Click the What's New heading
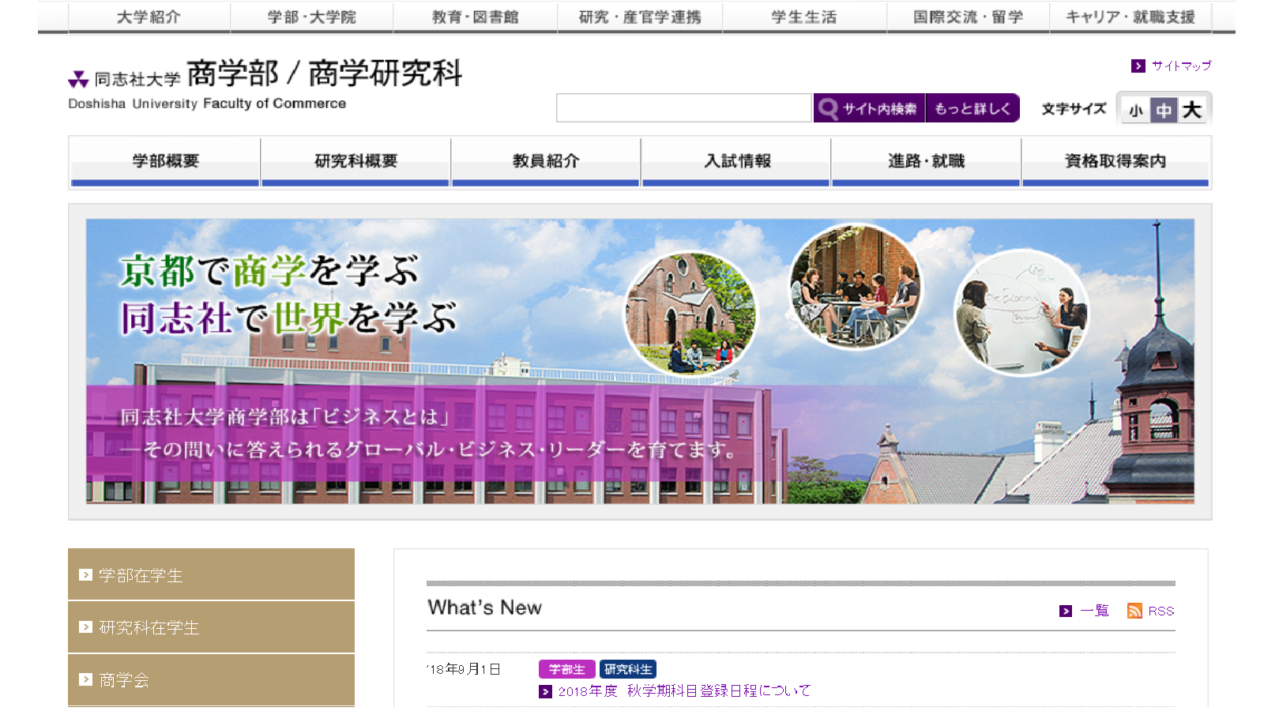1264x711 pixels. [x=484, y=608]
